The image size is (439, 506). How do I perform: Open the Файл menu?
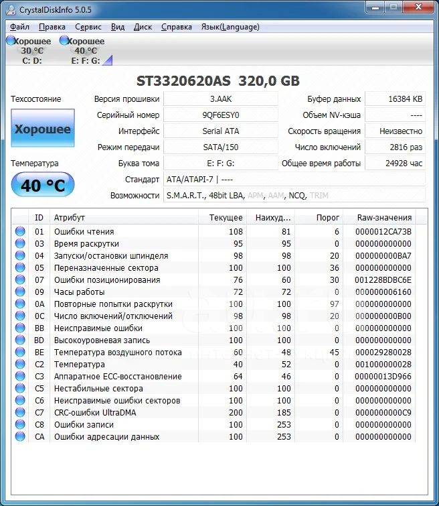point(19,27)
